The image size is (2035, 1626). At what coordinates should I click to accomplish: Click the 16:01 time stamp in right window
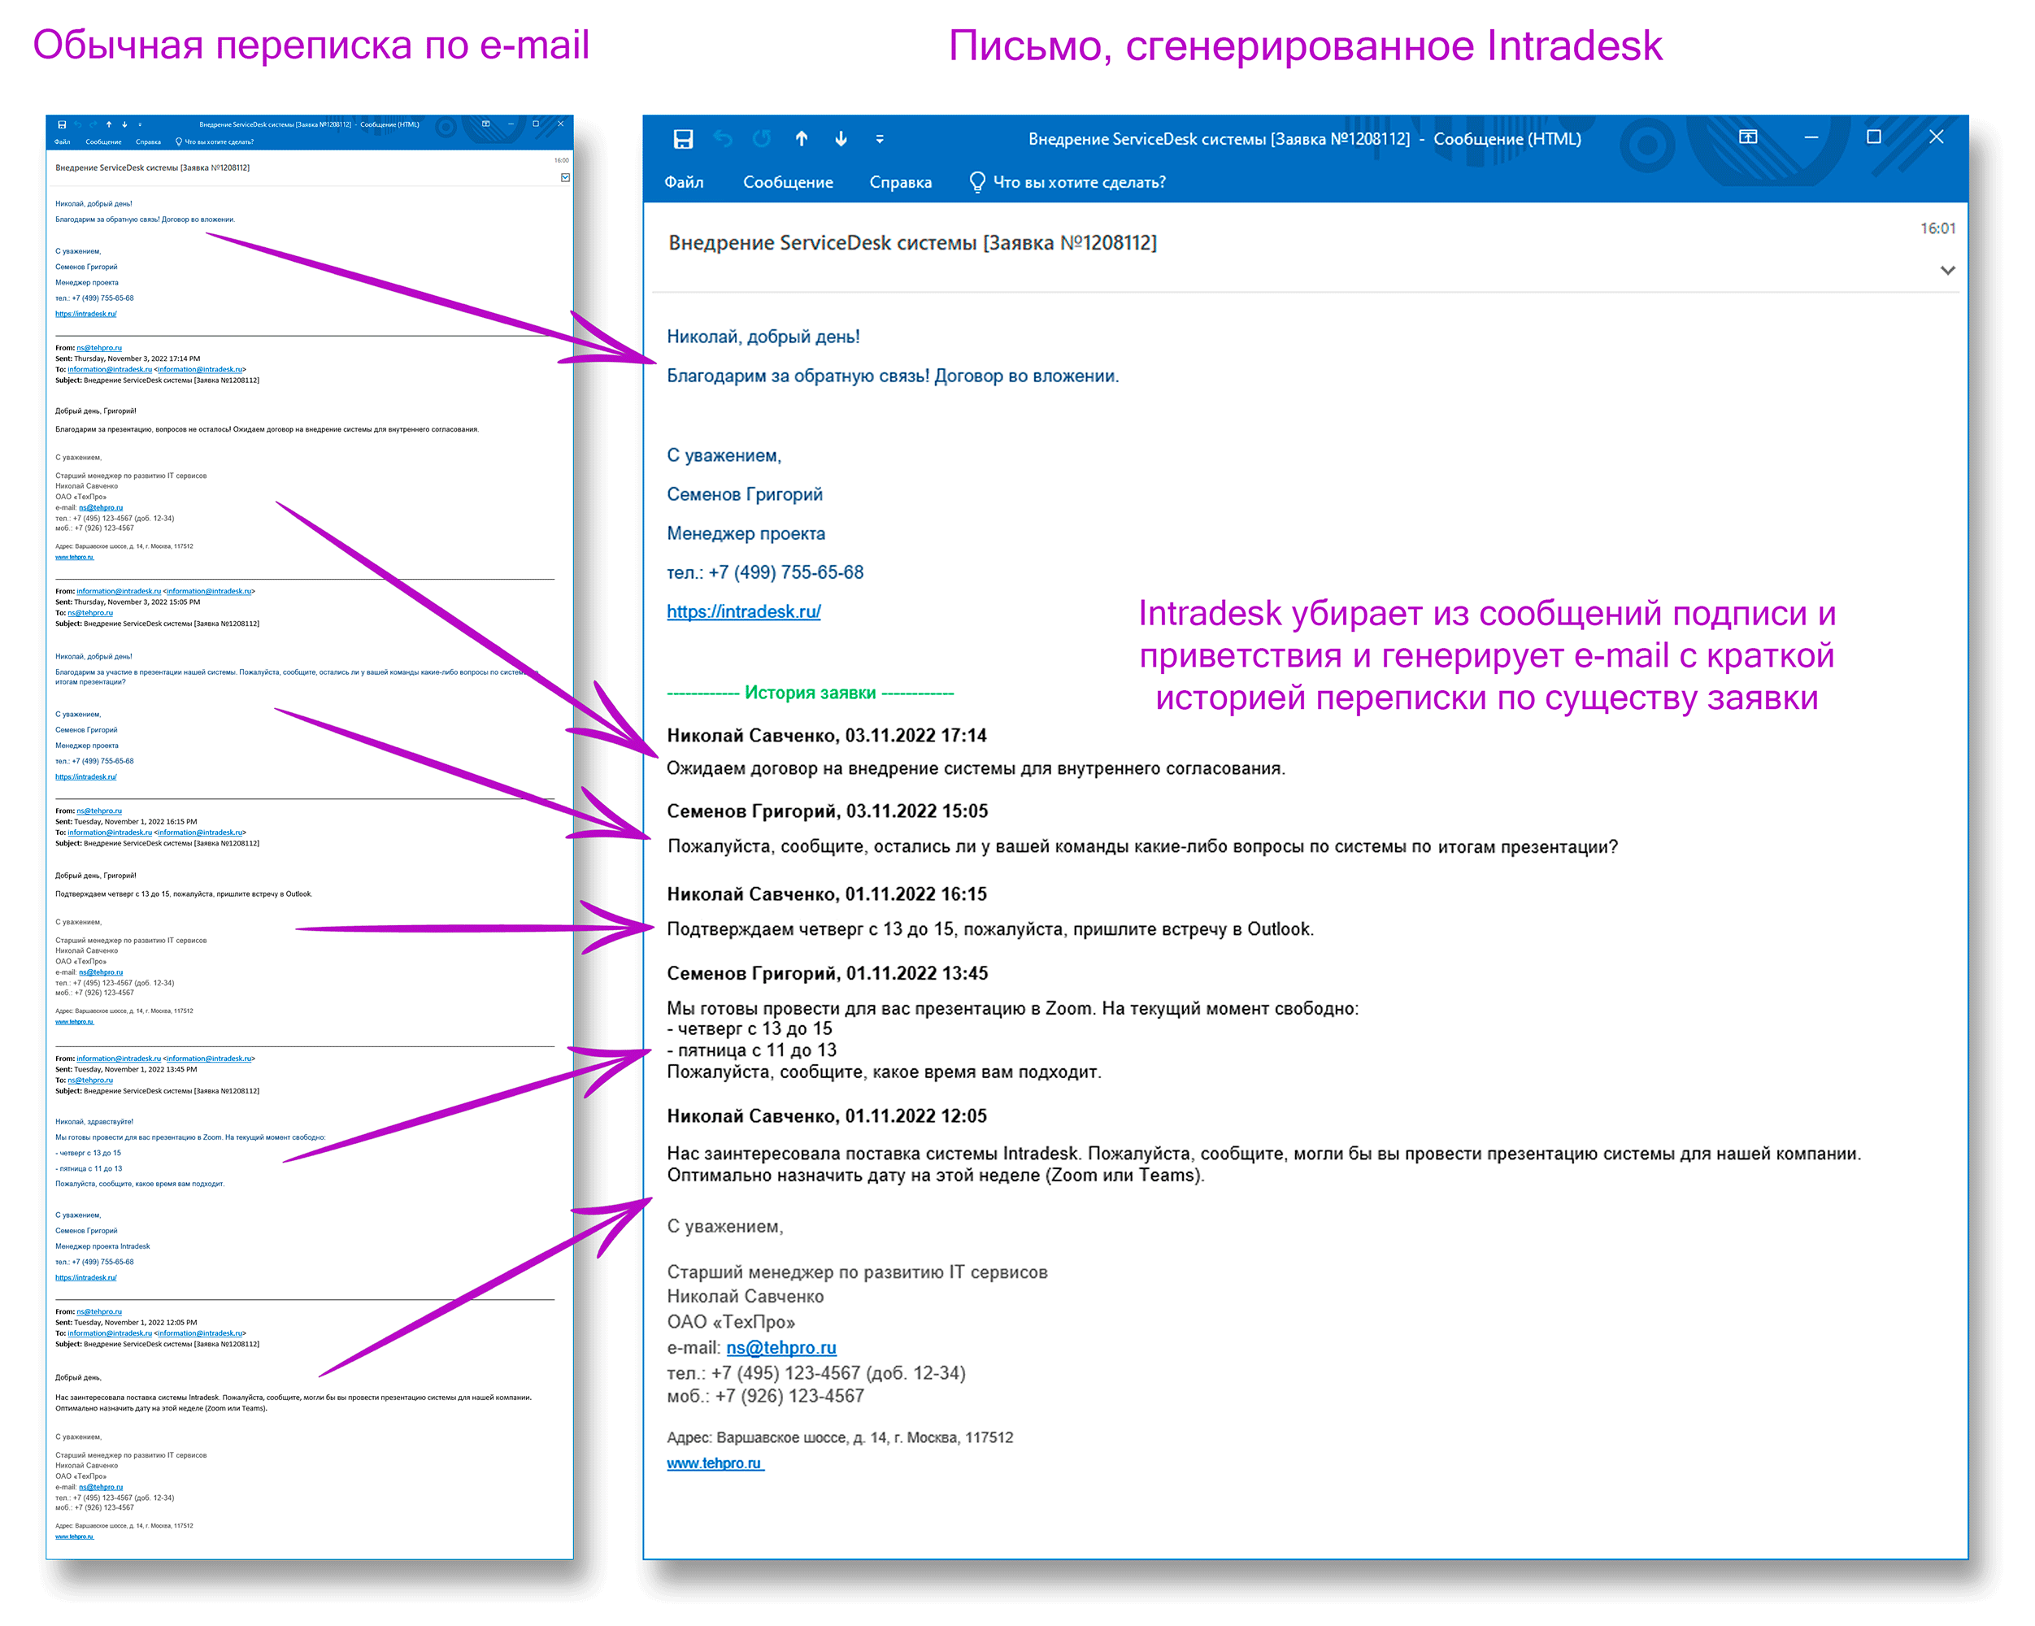click(x=1937, y=228)
